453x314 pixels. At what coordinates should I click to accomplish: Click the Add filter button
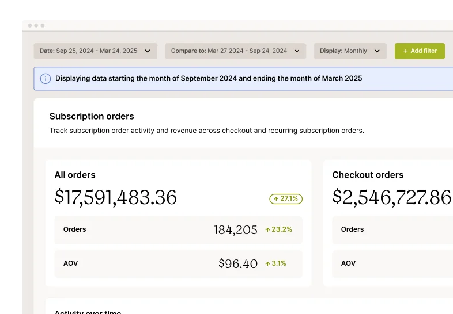[420, 51]
